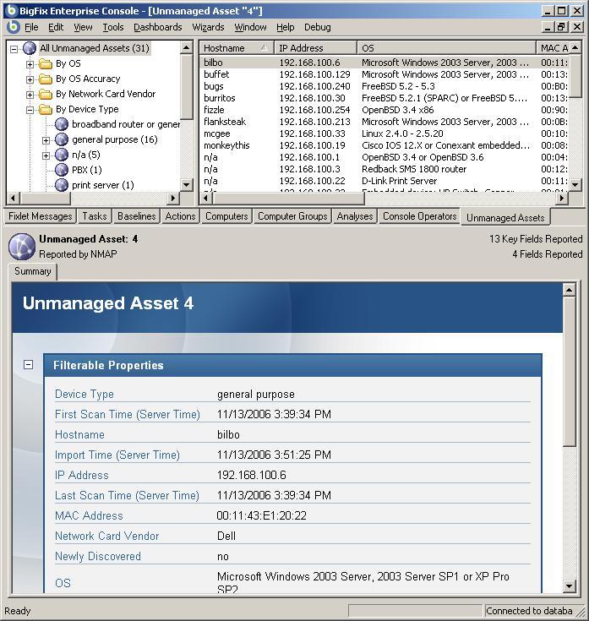Open the Dashboards menu

coord(158,27)
